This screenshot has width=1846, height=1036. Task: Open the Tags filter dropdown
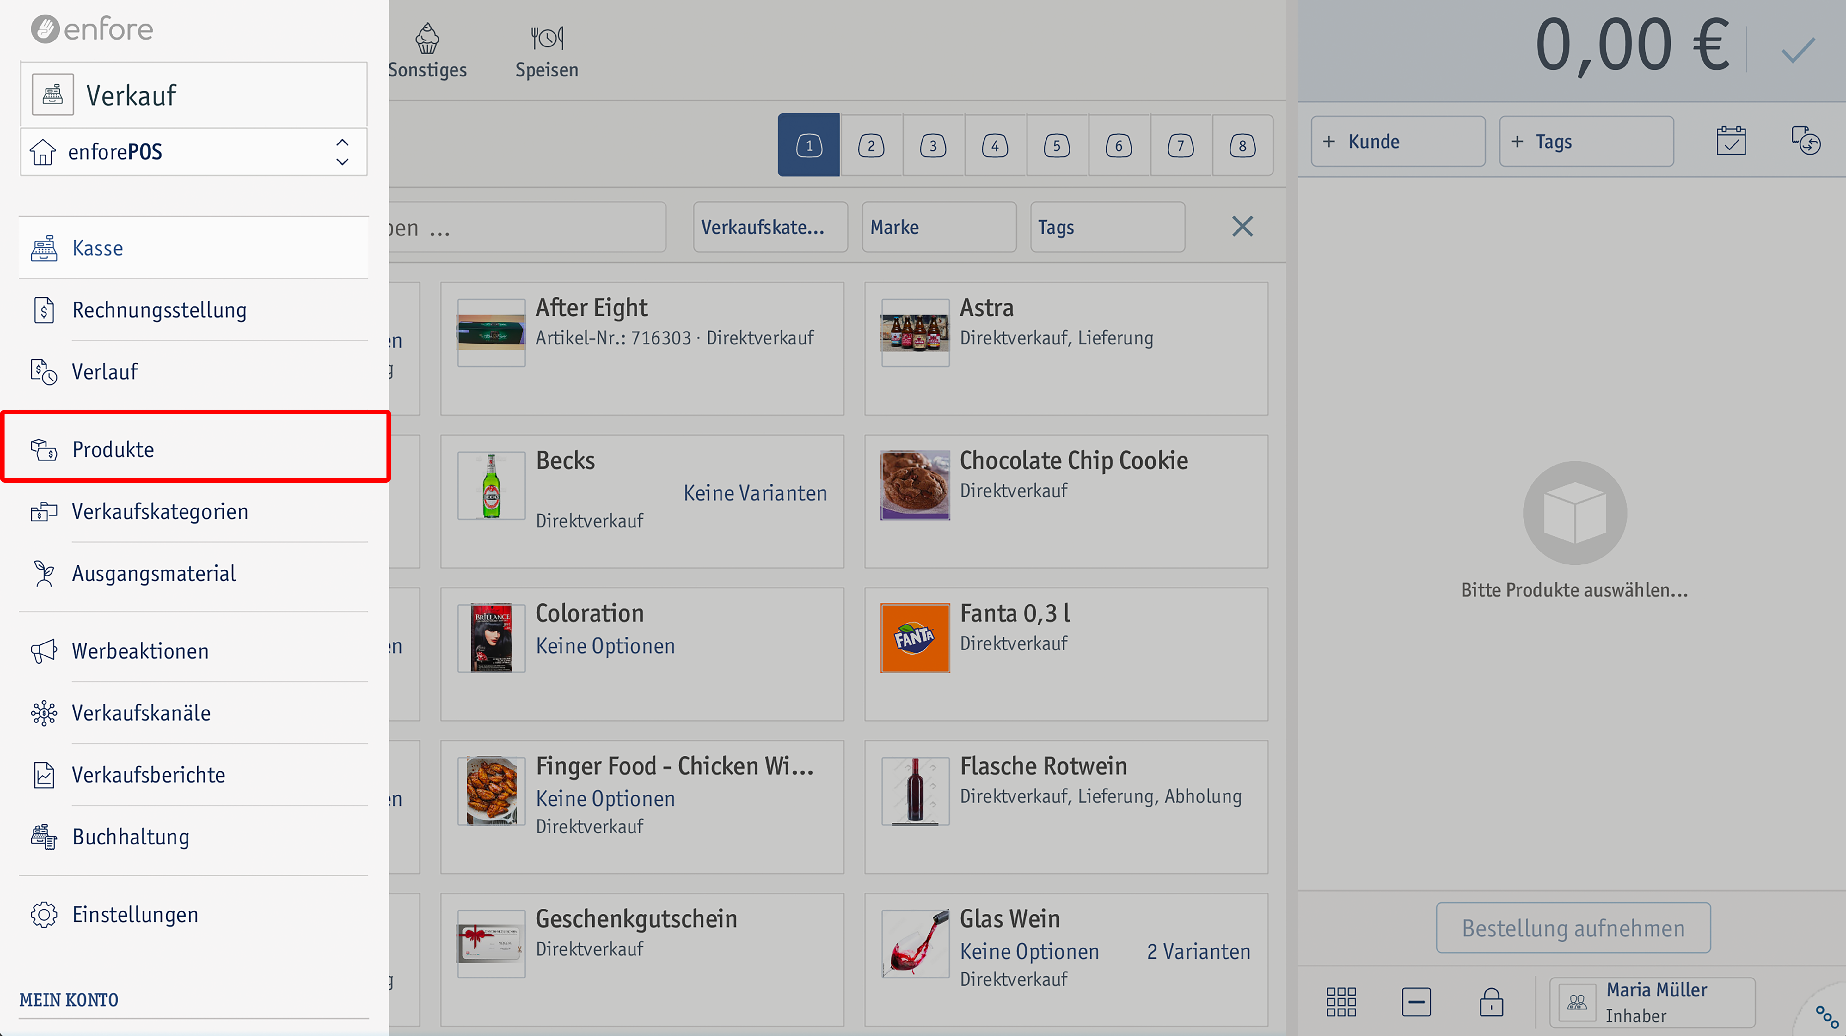(1107, 227)
